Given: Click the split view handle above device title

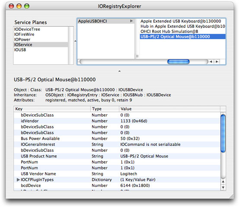Looking at the screenshot, I should (119, 71).
